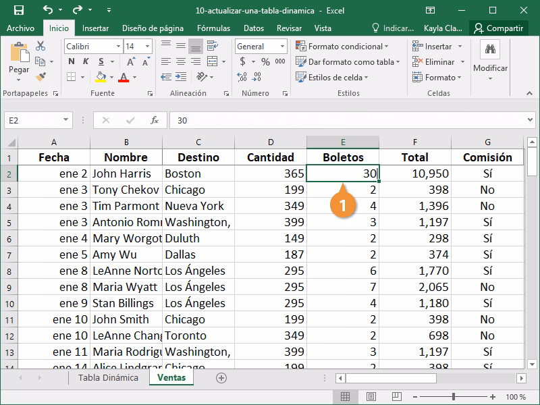Apply red font color
The width and height of the screenshot is (540, 405).
click(124, 77)
